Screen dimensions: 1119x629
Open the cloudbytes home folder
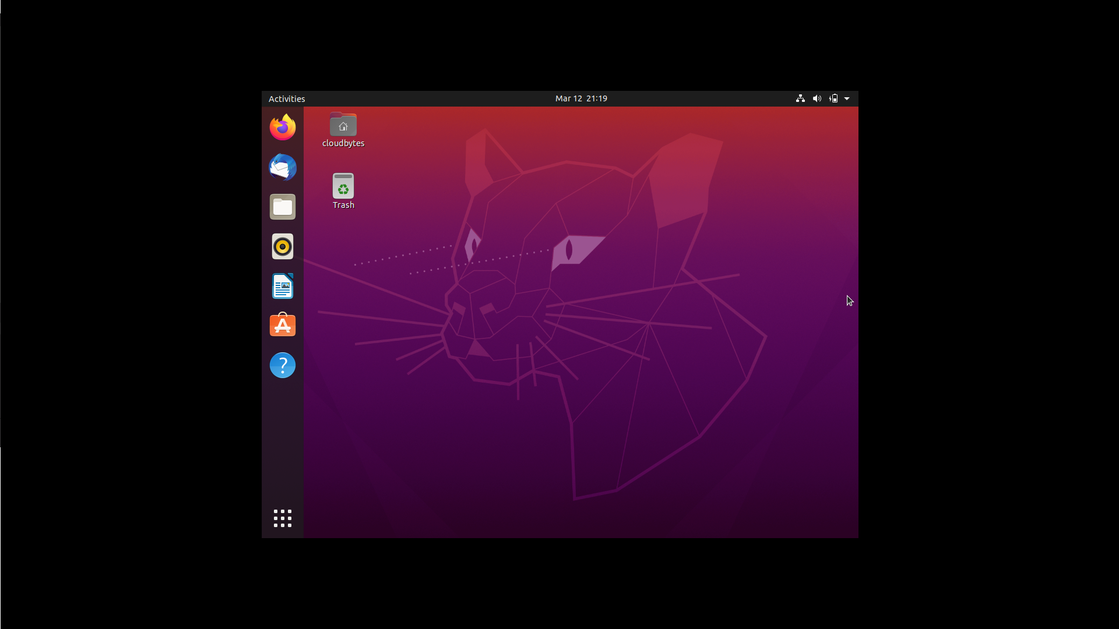pyautogui.click(x=343, y=126)
